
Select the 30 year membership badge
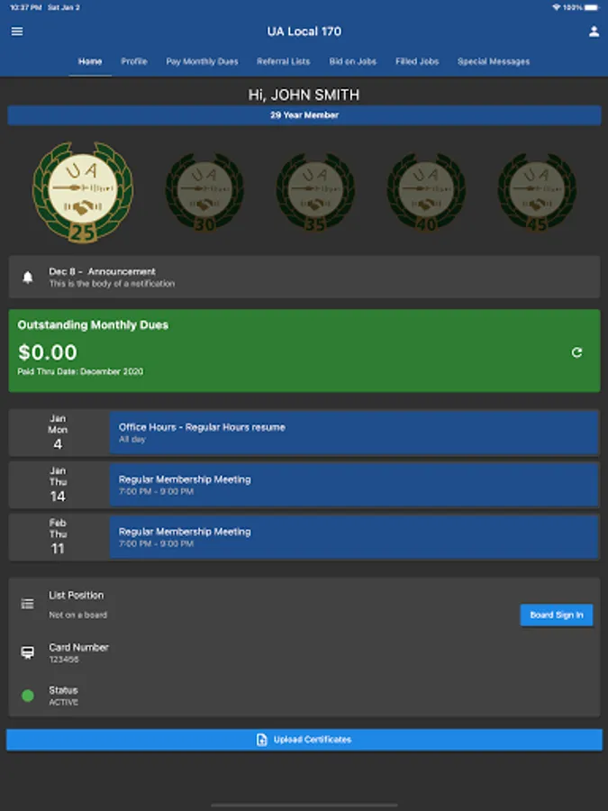point(204,193)
